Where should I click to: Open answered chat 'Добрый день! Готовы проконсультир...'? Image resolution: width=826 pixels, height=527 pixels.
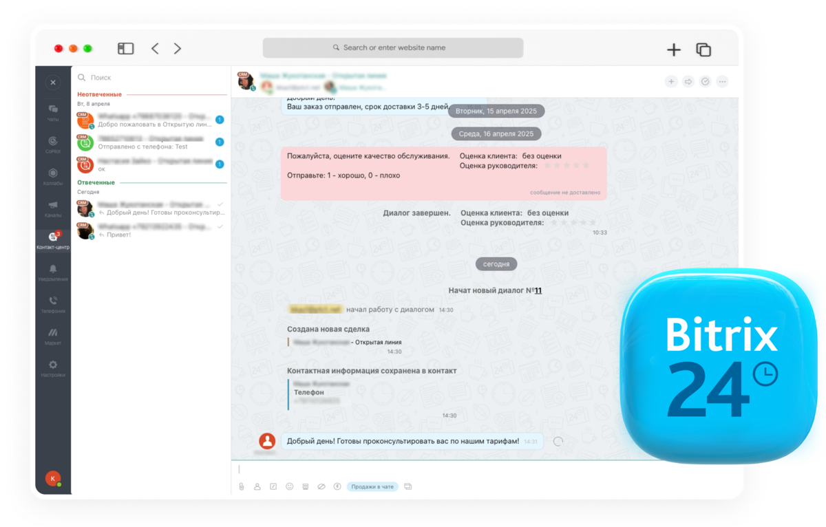click(151, 208)
